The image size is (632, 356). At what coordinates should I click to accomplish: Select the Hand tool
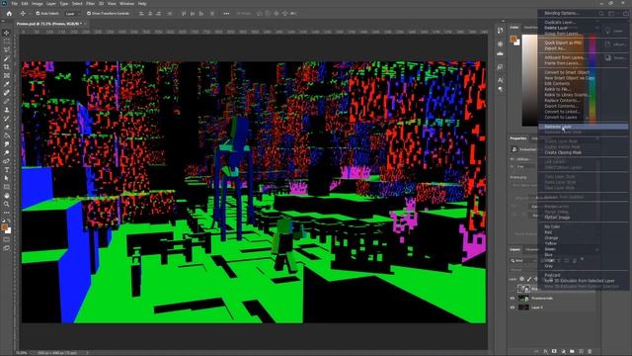pos(7,196)
